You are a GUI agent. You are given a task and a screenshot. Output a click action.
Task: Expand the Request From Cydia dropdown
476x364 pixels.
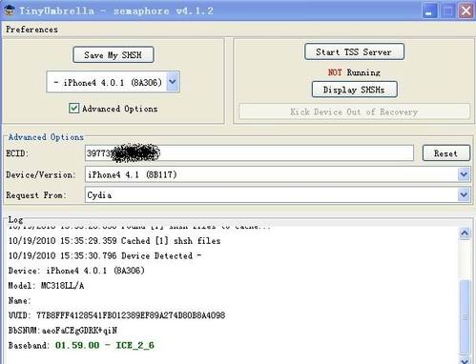(x=464, y=194)
